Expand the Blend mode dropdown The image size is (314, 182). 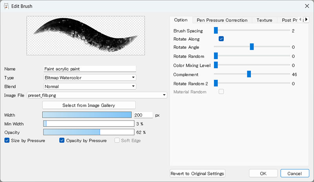click(90, 86)
